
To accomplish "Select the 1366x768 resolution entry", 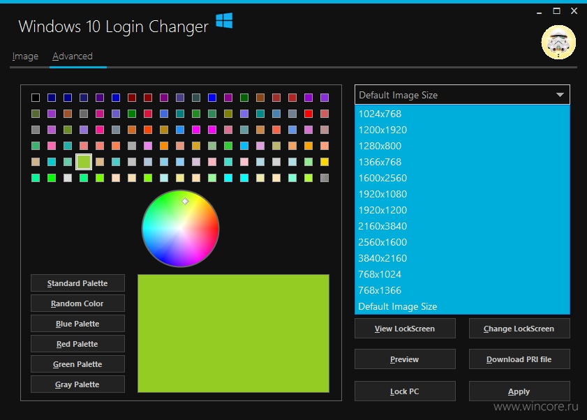I will 462,162.
